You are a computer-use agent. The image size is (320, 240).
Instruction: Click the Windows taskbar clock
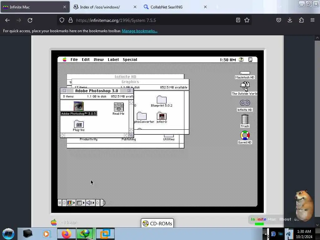304,234
